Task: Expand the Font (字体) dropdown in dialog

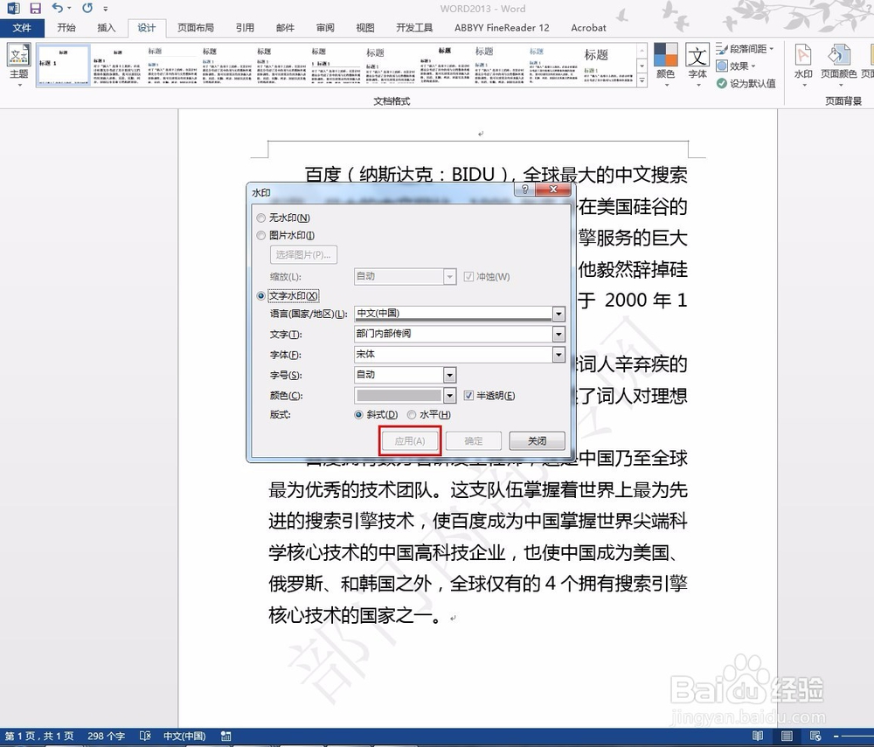Action: [558, 355]
